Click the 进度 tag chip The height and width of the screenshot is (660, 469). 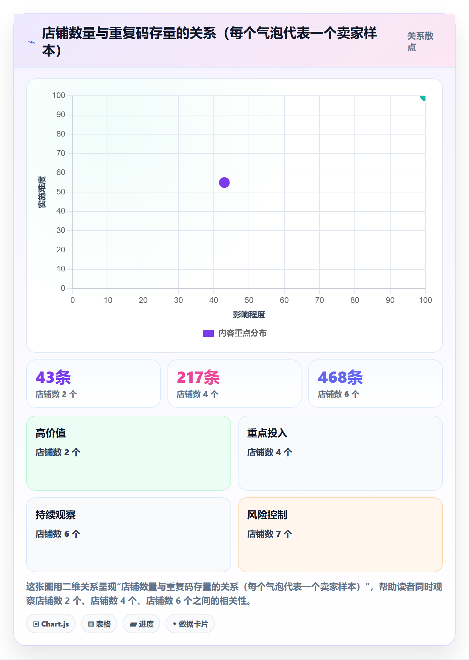141,624
